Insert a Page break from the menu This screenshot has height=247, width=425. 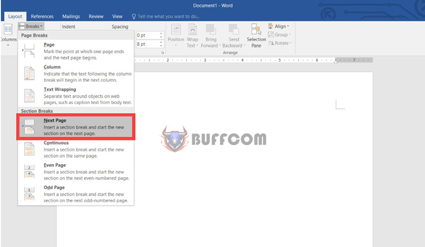(76, 51)
